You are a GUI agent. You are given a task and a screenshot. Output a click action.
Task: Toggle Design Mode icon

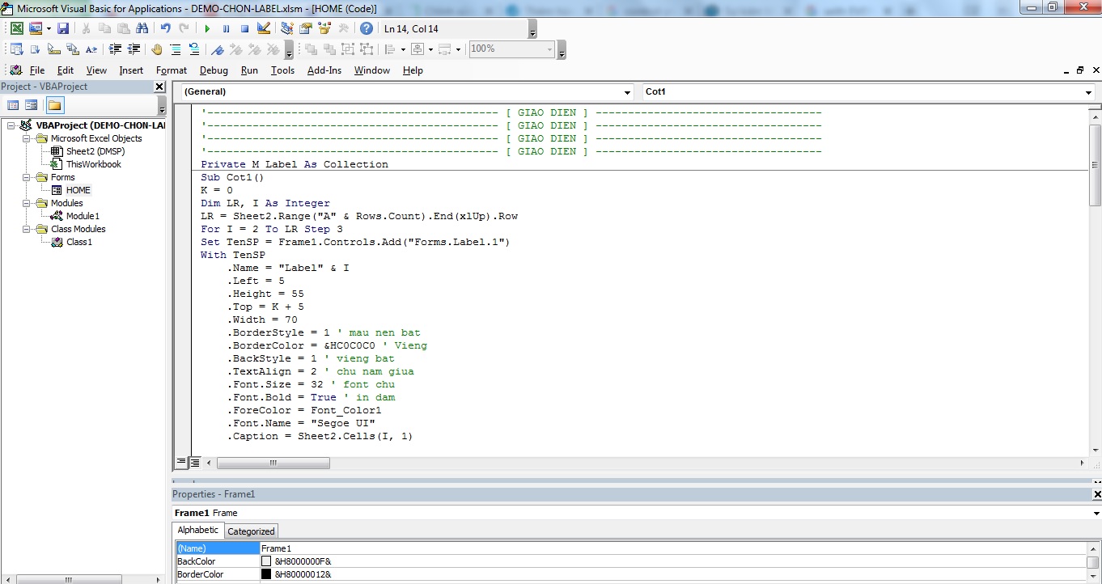[x=263, y=28]
